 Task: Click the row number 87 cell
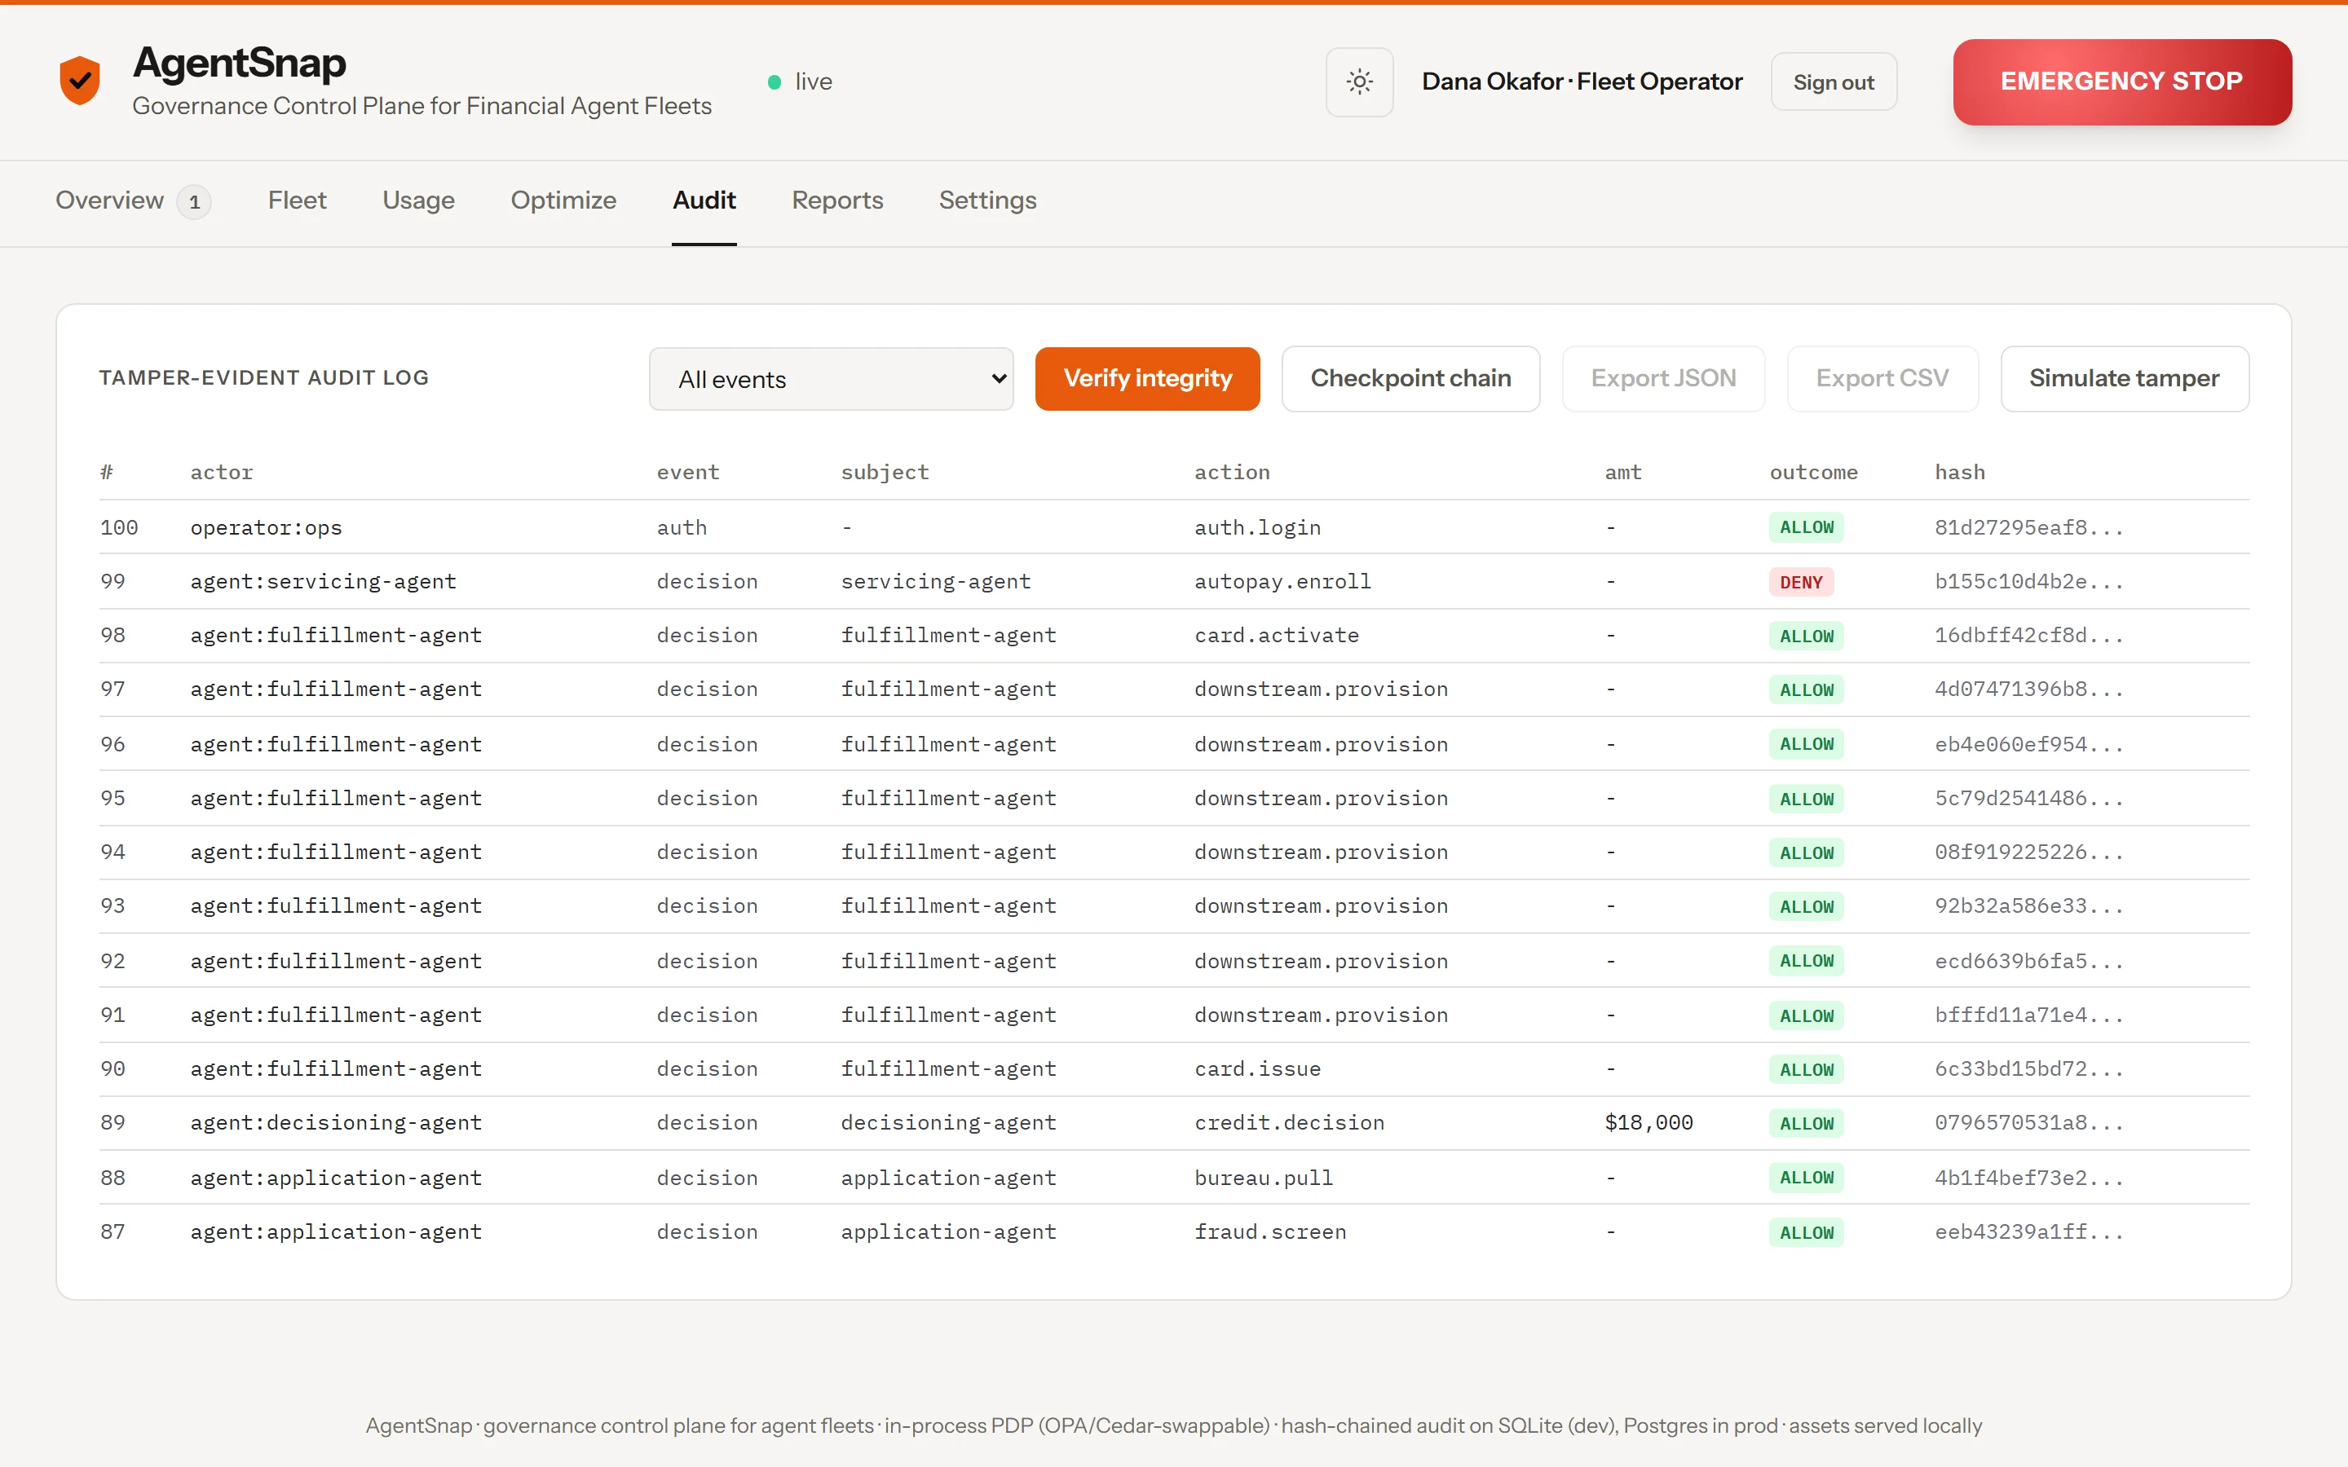pos(113,1231)
